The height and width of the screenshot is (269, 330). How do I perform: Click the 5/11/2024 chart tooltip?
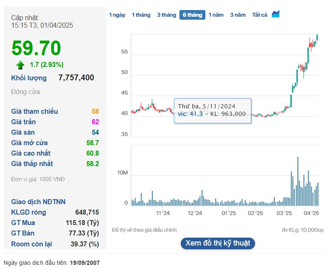pyautogui.click(x=212, y=110)
